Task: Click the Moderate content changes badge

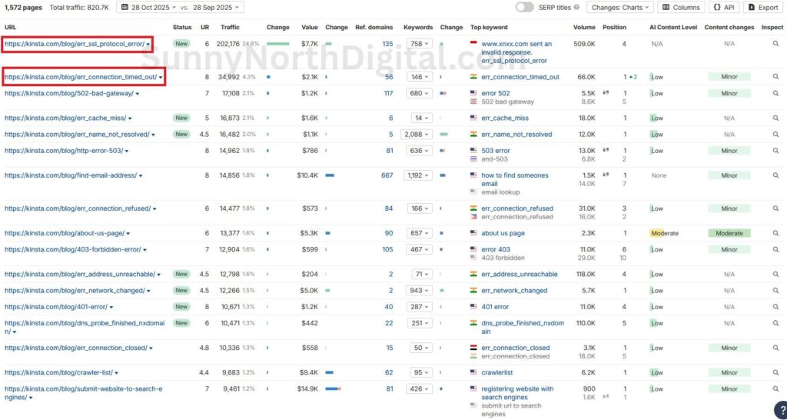Action: coord(729,233)
